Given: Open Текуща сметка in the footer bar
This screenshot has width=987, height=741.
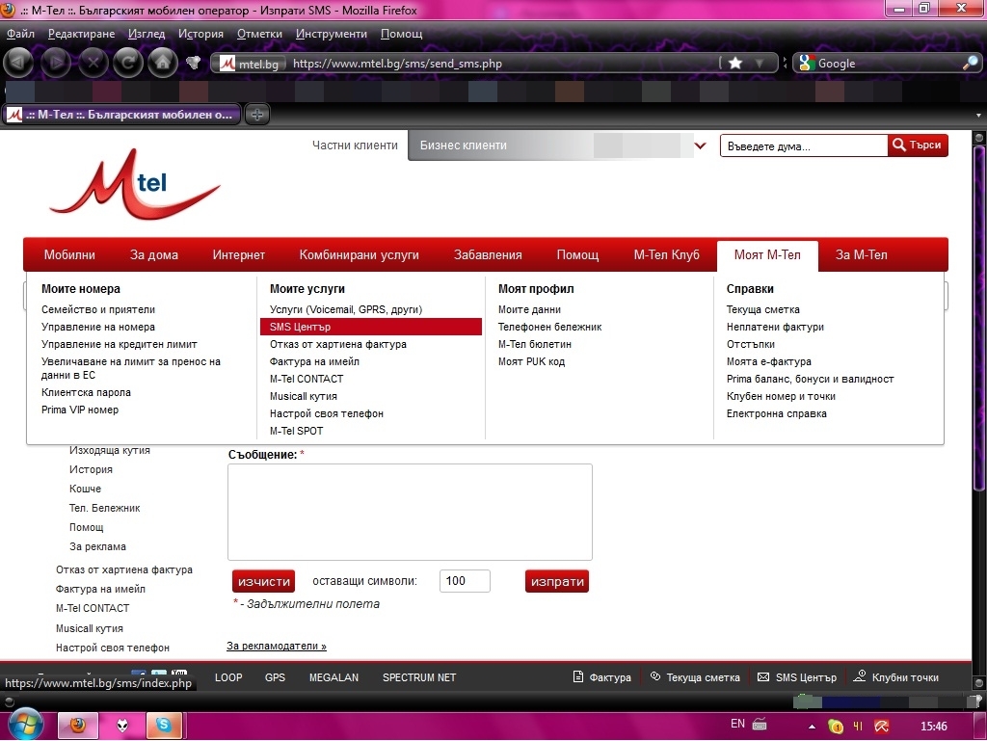Looking at the screenshot, I should (x=695, y=677).
